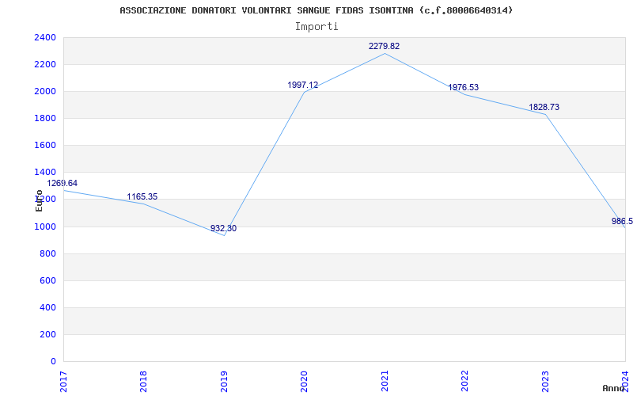This screenshot has width=633, height=396.
Task: Click the 0 y-axis value
Action: 53,361
